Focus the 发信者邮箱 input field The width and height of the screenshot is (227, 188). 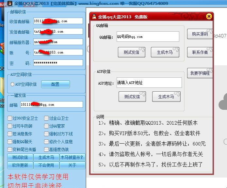tap(58, 32)
